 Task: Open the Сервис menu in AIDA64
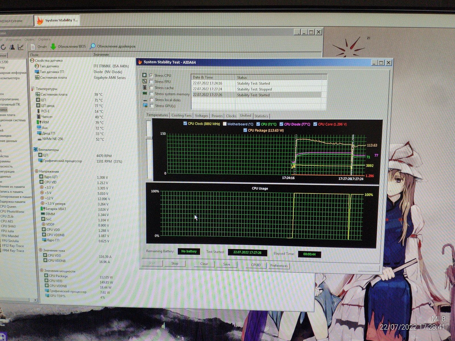coord(30,39)
